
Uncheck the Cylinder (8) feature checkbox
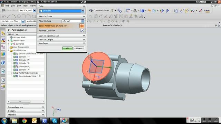coord(15,70)
